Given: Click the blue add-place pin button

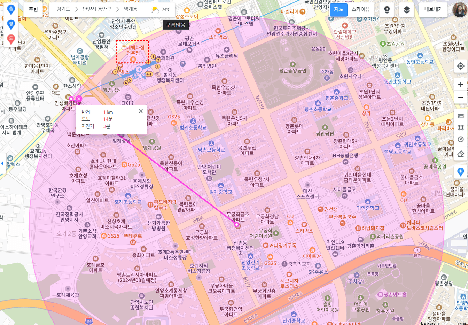Looking at the screenshot, I should pyautogui.click(x=461, y=172).
